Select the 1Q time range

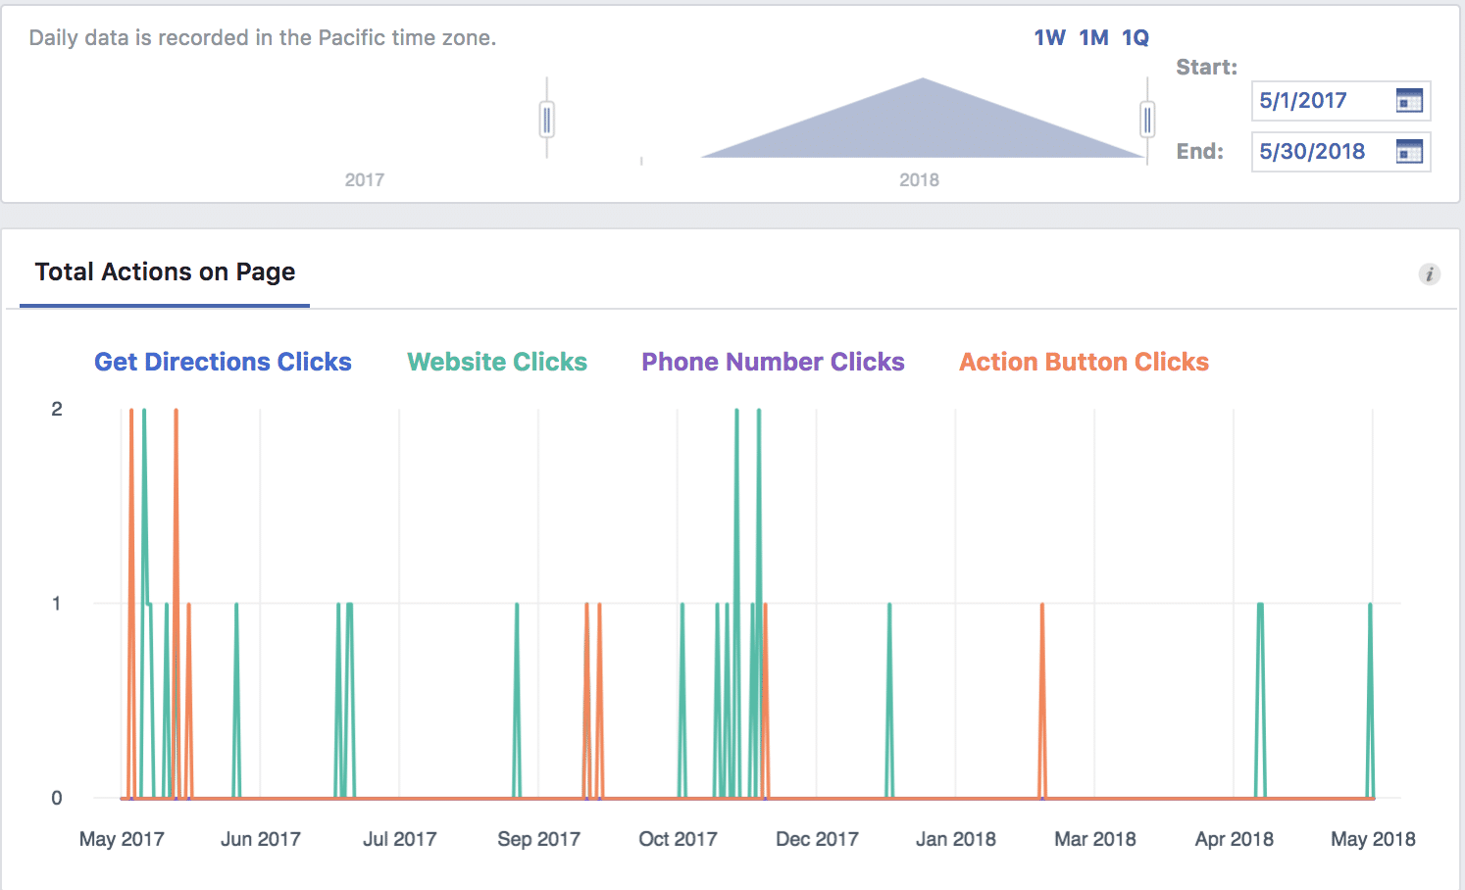click(x=1137, y=37)
